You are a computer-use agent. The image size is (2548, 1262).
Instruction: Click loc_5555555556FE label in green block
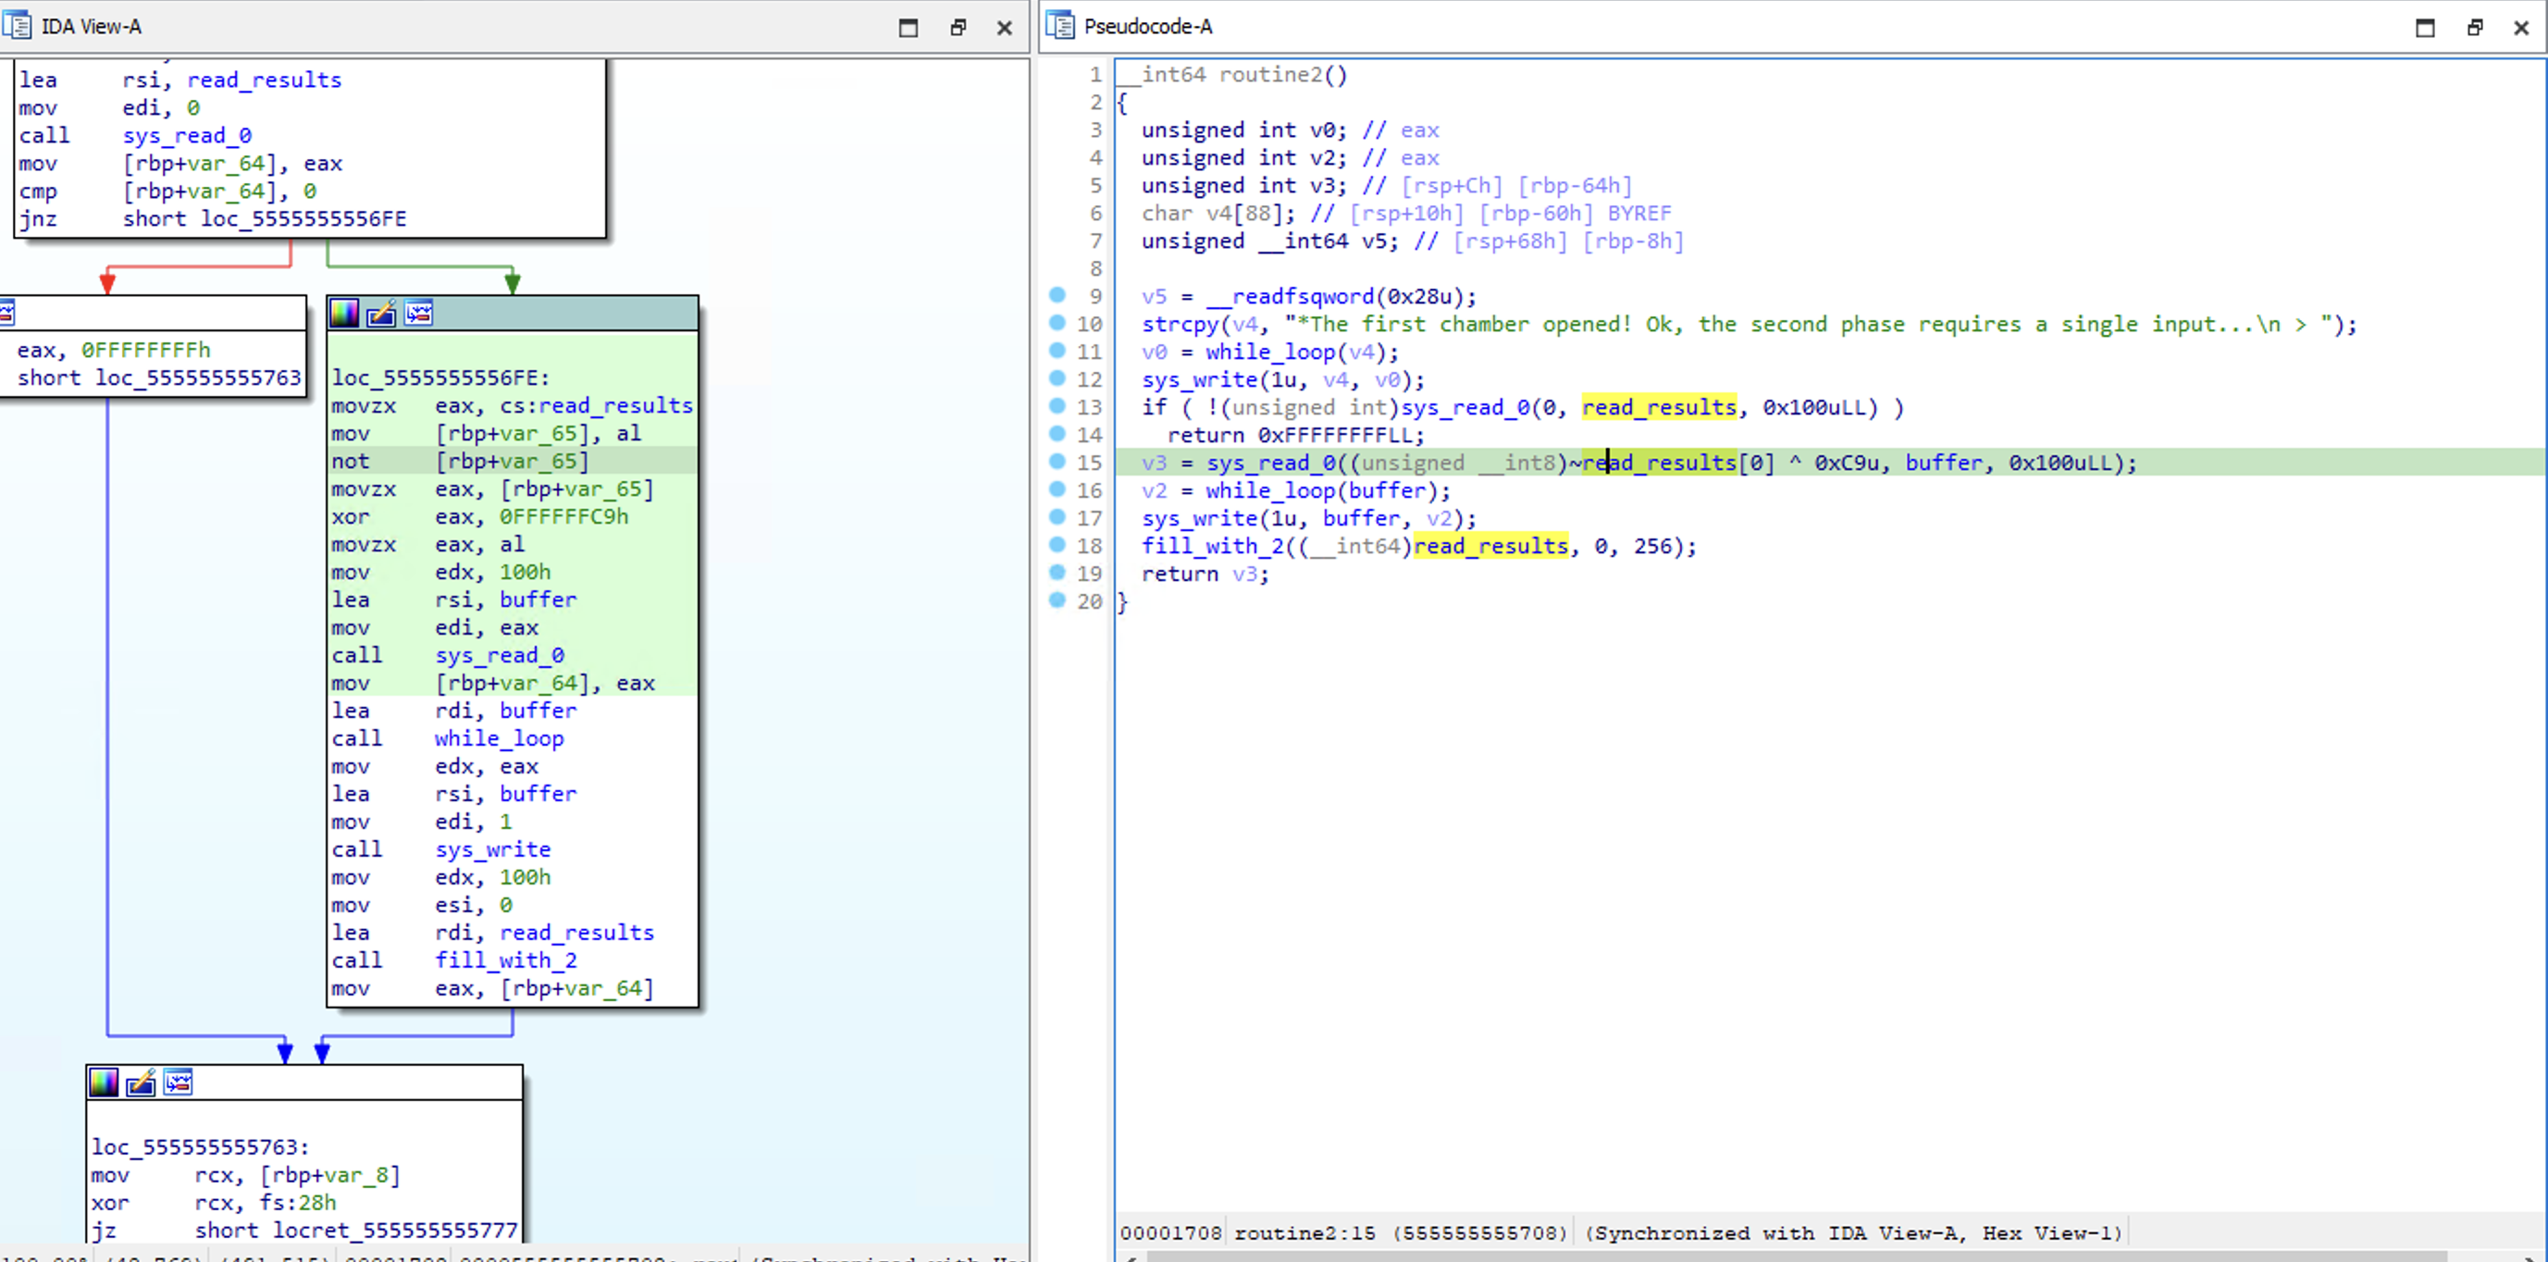pyautogui.click(x=440, y=377)
